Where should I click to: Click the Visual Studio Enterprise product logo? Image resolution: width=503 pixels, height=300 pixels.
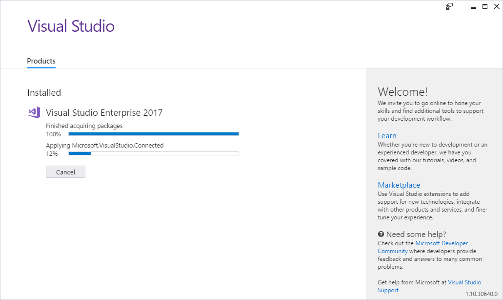click(34, 112)
